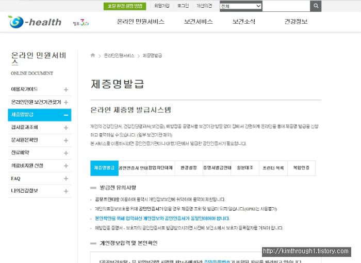Click the 발급전 유의사항 section heading
The width and height of the screenshot is (361, 263).
pos(118,188)
